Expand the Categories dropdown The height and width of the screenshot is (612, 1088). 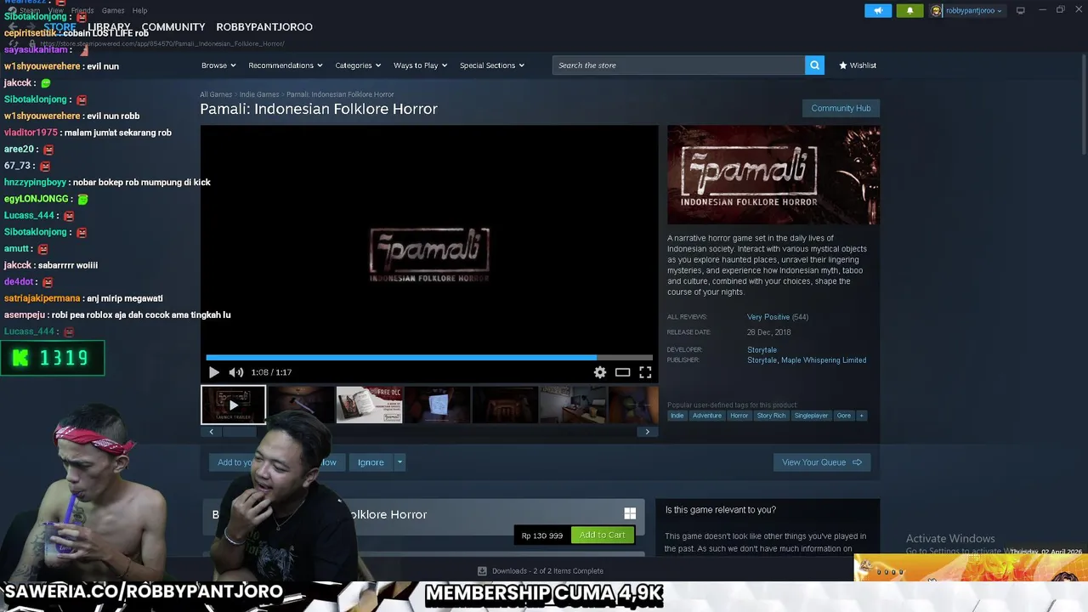pos(358,65)
